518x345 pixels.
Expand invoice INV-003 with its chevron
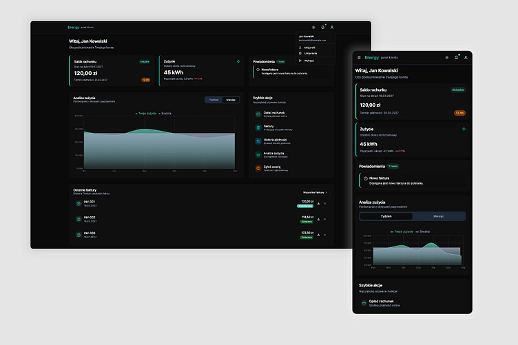325,235
